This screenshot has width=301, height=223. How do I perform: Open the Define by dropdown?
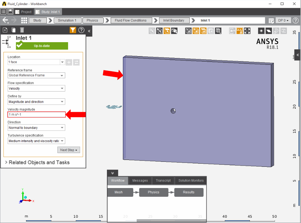(36, 102)
